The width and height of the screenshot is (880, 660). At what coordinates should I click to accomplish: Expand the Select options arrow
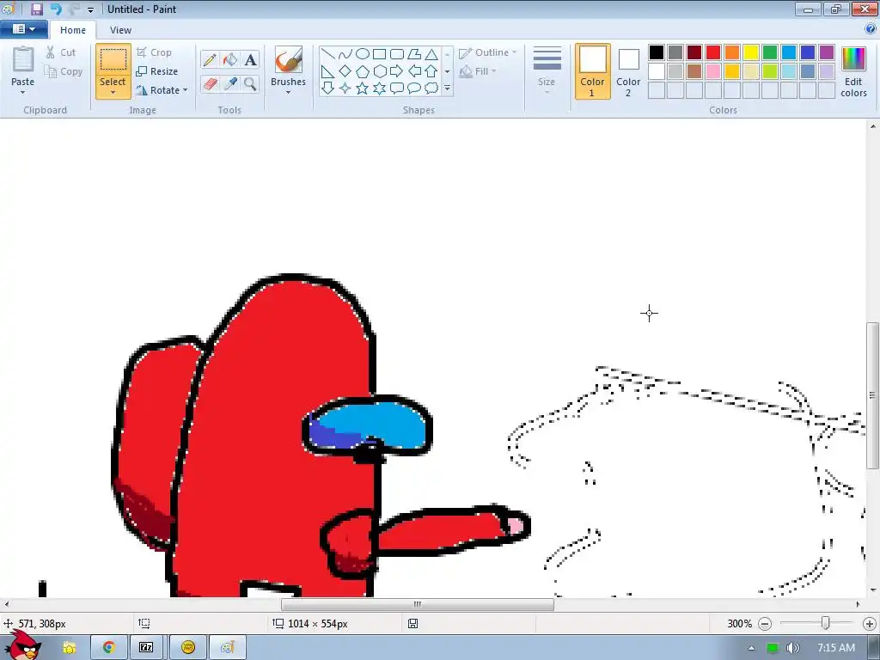click(113, 93)
